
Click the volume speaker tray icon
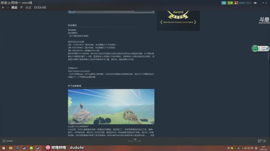tap(245, 148)
